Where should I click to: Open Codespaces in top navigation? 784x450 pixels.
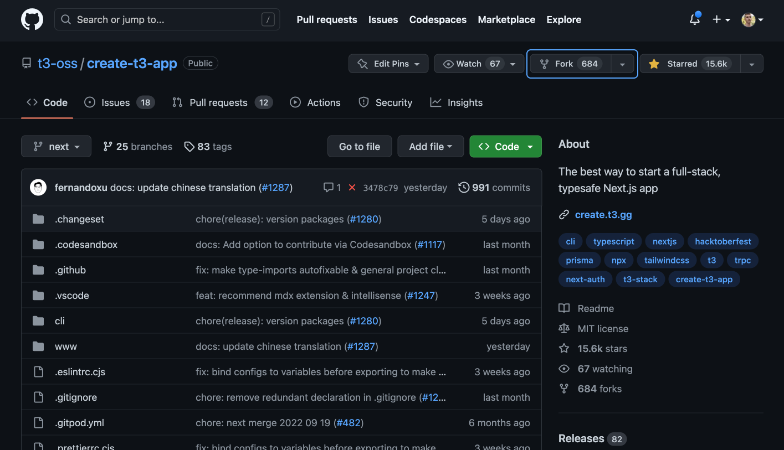coord(438,19)
